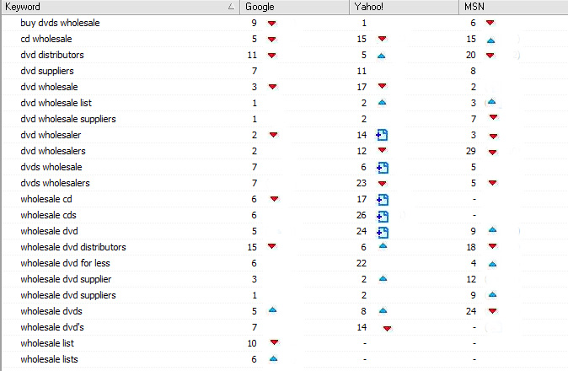Click Yahoo rank 26 for wholesale cds
Viewport: 568px width, 371px height.
point(362,215)
